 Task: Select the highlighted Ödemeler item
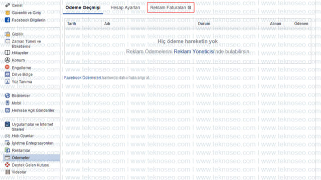(32, 158)
